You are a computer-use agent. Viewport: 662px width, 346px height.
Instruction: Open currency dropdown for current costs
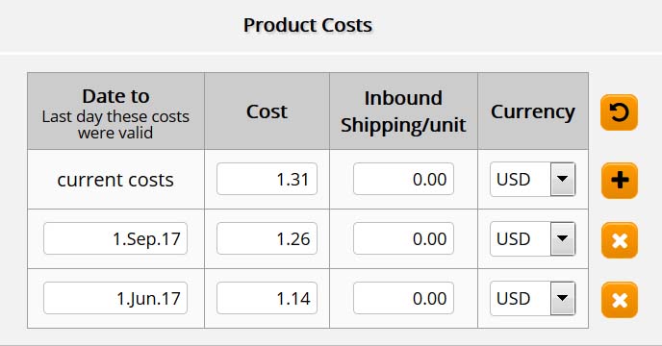tap(532, 180)
